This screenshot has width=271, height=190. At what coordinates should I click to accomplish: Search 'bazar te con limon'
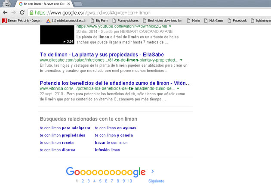click(111, 143)
